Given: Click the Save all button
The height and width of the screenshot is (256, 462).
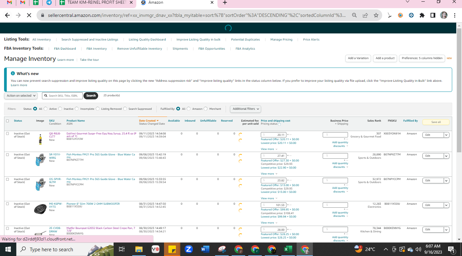Looking at the screenshot, I should coord(436,122).
